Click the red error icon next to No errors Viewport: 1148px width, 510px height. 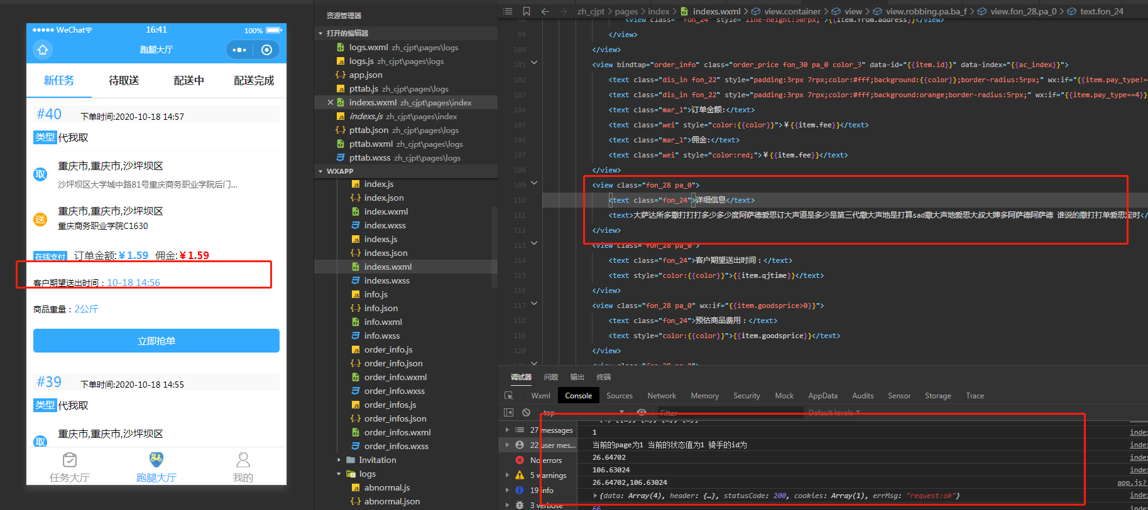(x=520, y=460)
